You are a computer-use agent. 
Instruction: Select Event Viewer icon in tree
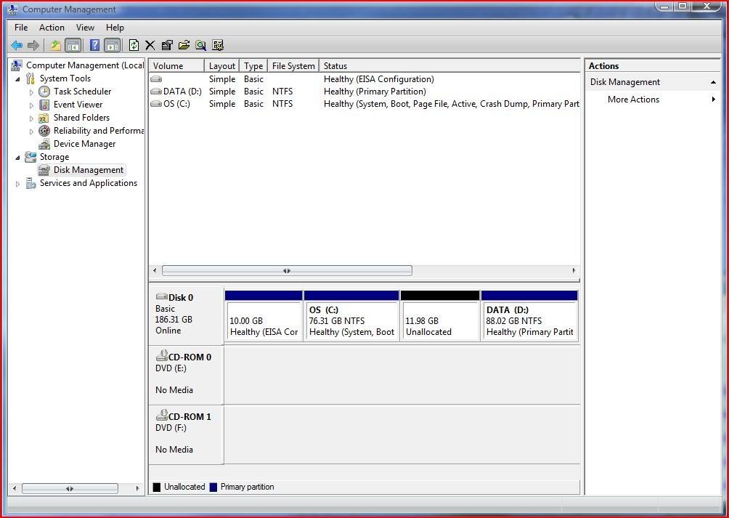[44, 105]
